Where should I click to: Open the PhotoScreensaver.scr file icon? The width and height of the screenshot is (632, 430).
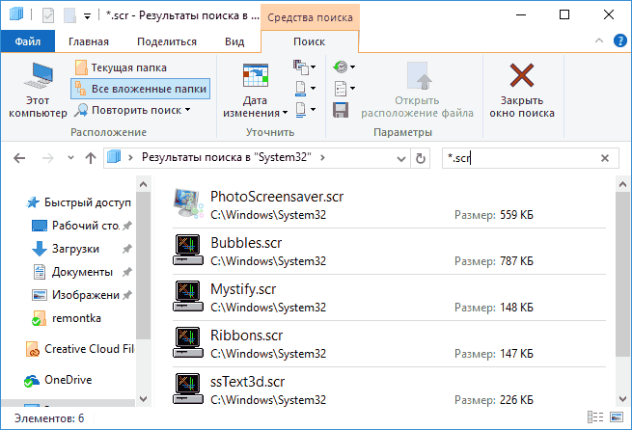coord(186,204)
